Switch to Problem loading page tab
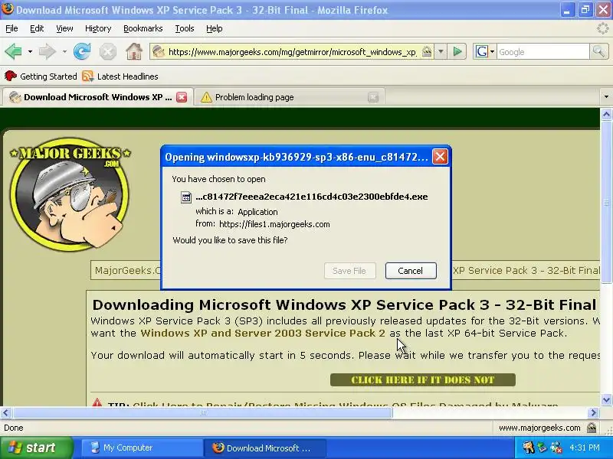This screenshot has width=613, height=459. point(289,97)
